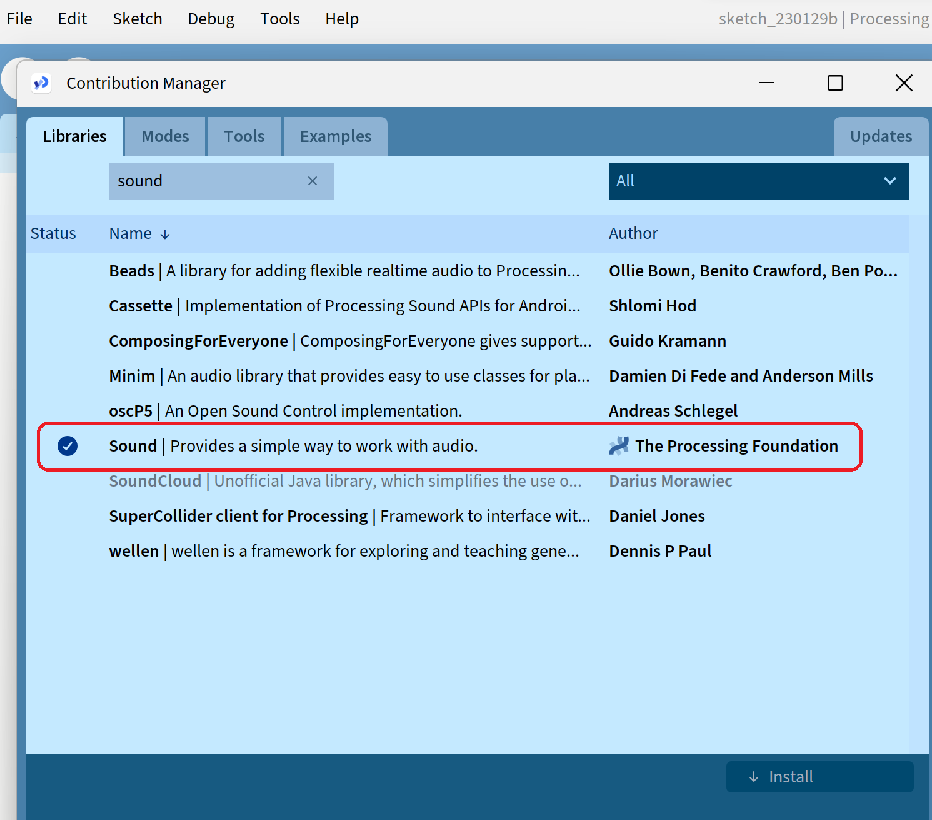Open the Edit menu
932x820 pixels.
click(73, 19)
